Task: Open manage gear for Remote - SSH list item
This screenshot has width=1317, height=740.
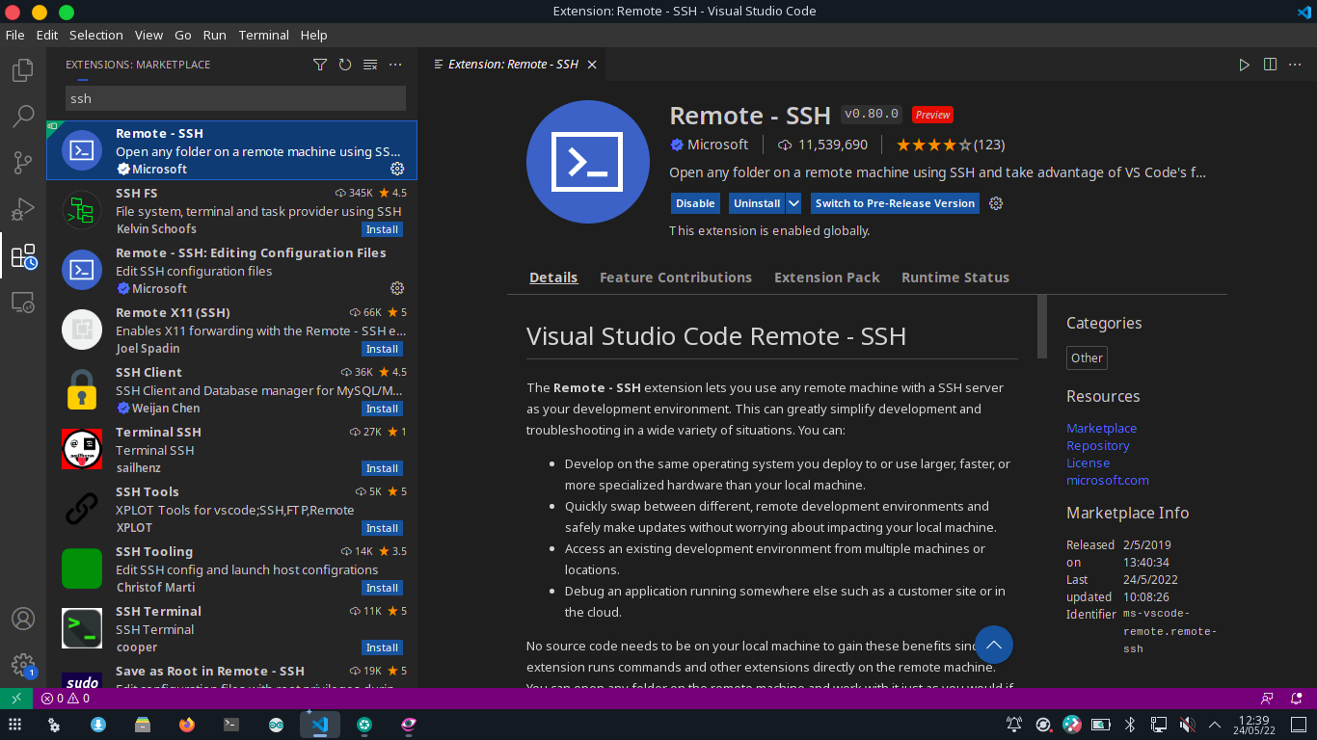Action: click(397, 169)
